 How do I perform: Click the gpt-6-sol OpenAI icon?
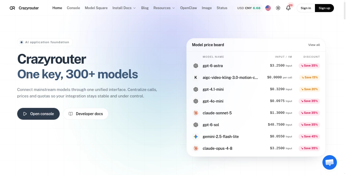point(196,125)
